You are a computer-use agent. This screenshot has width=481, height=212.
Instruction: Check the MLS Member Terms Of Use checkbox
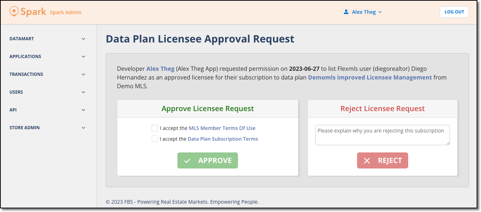tap(155, 128)
